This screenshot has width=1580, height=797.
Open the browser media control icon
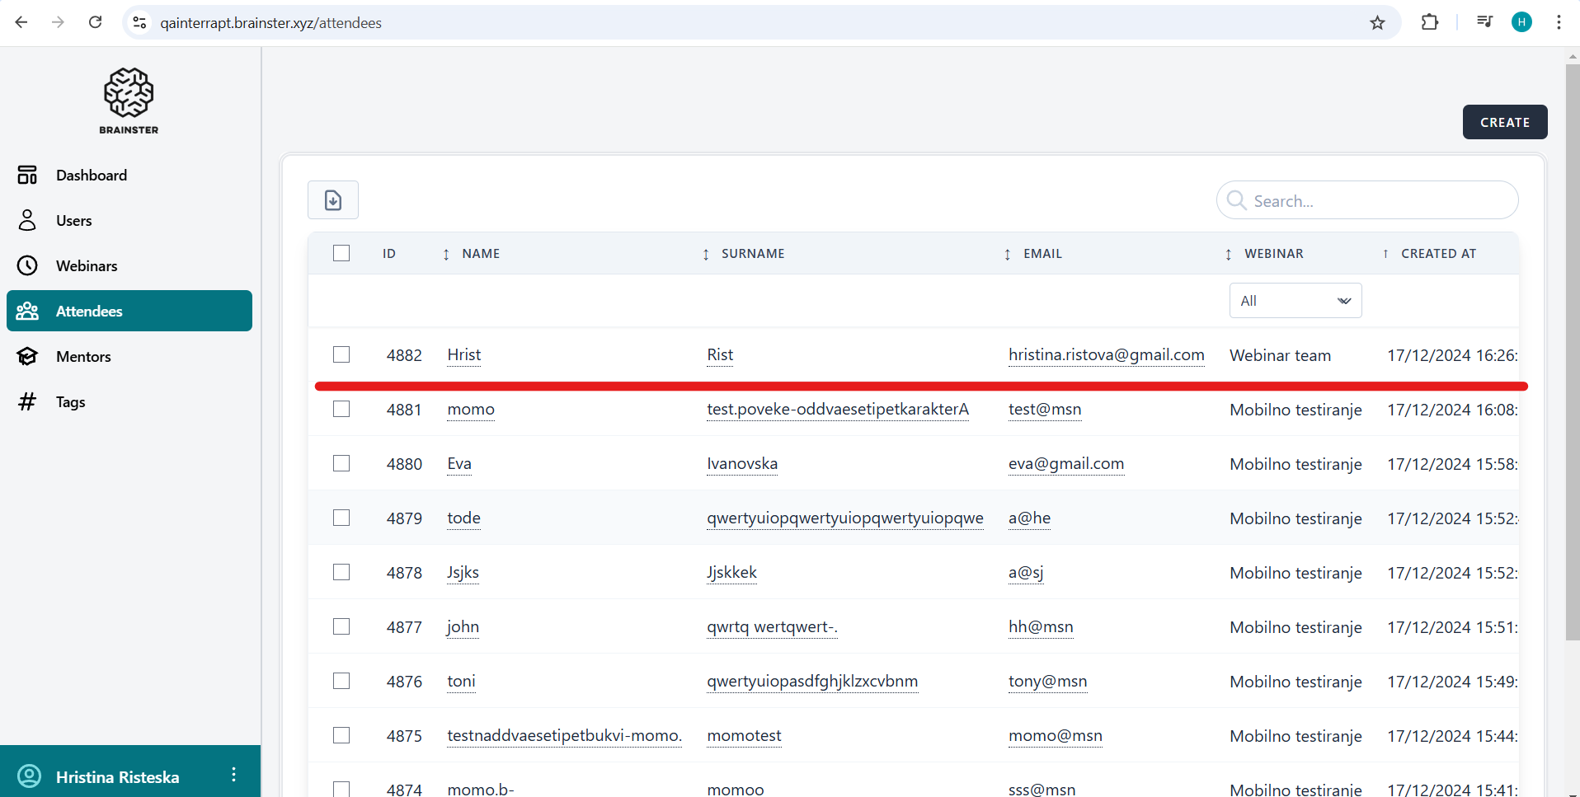[1484, 23]
